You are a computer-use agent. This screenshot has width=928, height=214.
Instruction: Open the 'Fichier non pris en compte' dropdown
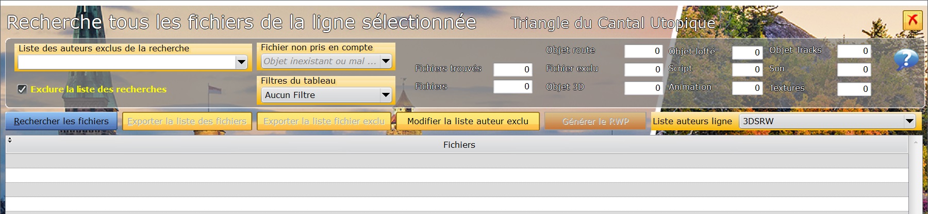(386, 61)
